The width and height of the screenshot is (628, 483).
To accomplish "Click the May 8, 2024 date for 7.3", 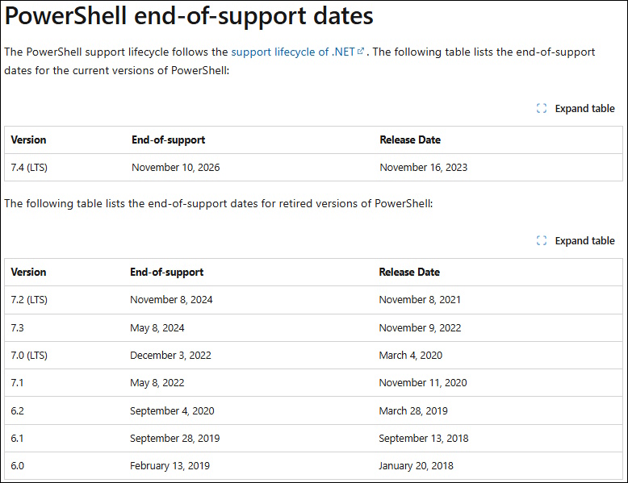I will coord(157,327).
